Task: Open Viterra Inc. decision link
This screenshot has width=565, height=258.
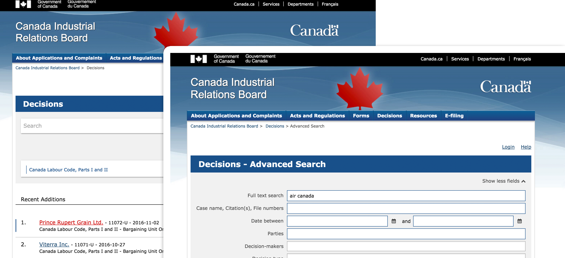Action: 54,244
